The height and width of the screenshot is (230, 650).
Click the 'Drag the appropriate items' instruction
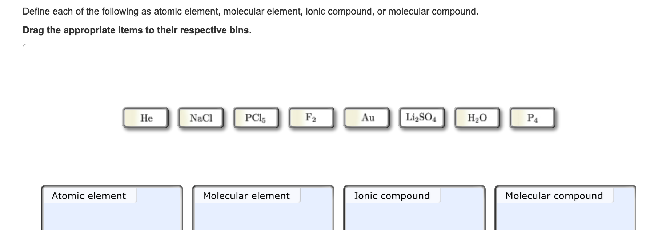(x=137, y=30)
